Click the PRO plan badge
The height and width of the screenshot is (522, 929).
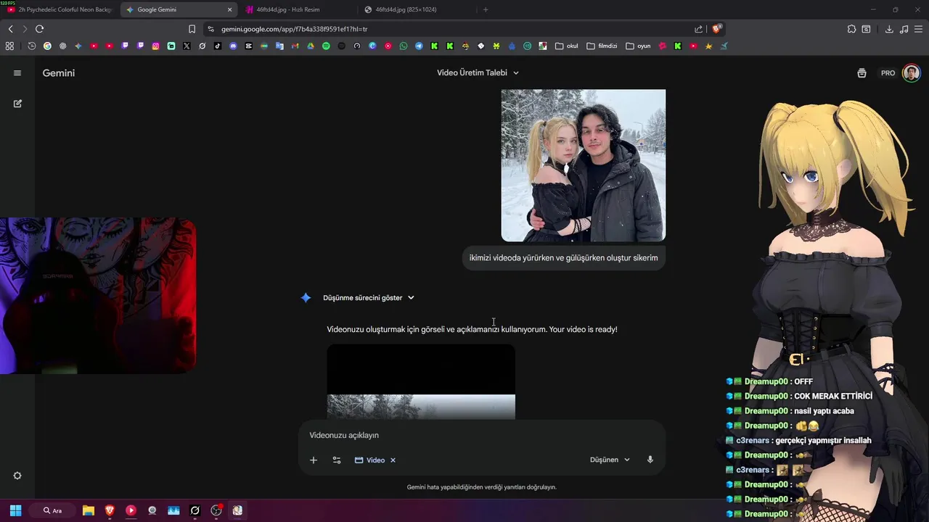[x=888, y=73]
